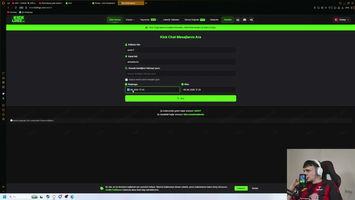Open the new tab plus button
The image size is (355, 200).
[146, 3]
